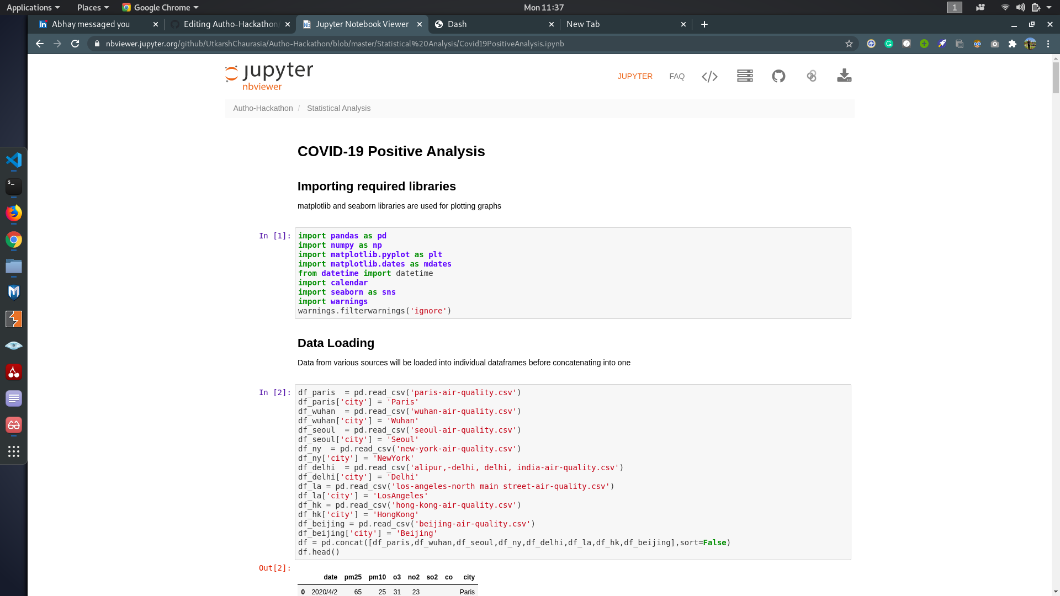
Task: Bookmark this page with star icon
Action: point(849,44)
